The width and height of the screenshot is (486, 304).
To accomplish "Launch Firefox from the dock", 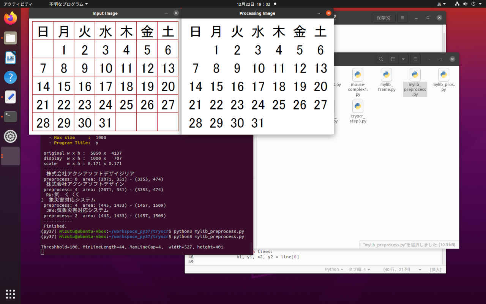I will tap(10, 18).
